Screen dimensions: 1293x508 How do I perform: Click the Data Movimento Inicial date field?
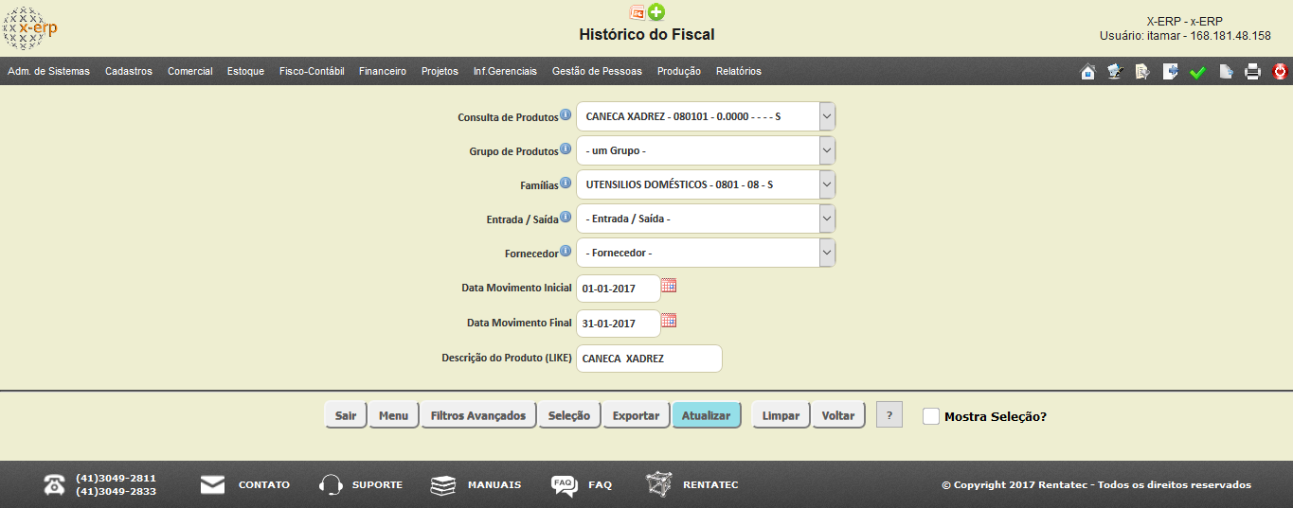pos(619,289)
